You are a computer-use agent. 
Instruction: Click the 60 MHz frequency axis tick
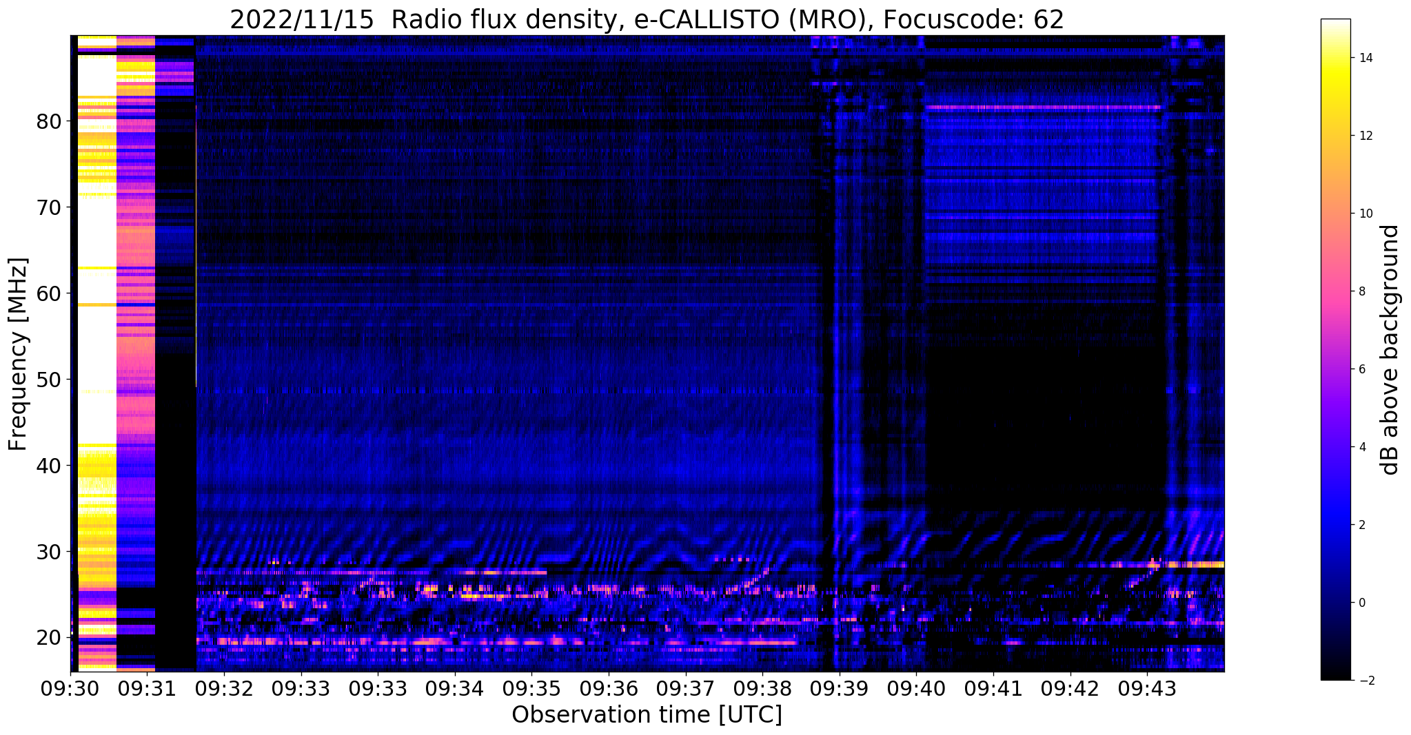click(x=48, y=293)
